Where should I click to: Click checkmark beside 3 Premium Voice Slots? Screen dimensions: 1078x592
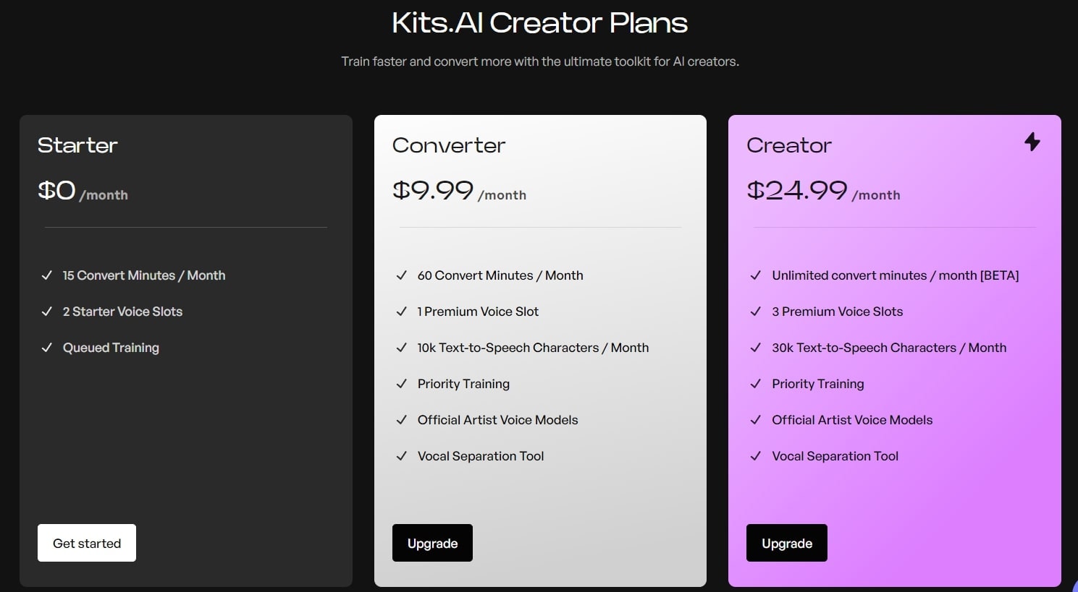(x=756, y=312)
